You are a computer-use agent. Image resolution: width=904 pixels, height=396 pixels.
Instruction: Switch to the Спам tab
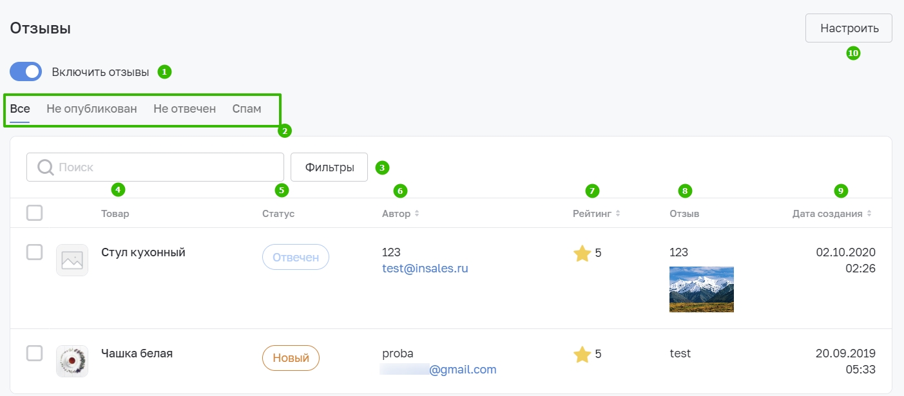pyautogui.click(x=247, y=109)
